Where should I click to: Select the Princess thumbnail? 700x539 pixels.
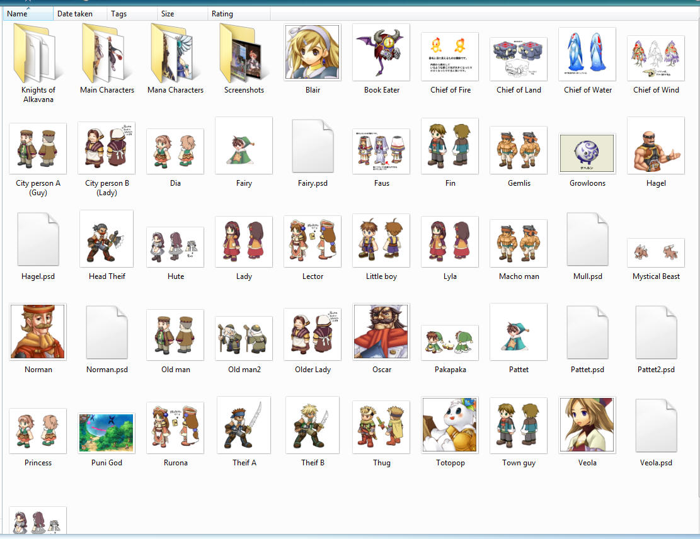coord(38,431)
